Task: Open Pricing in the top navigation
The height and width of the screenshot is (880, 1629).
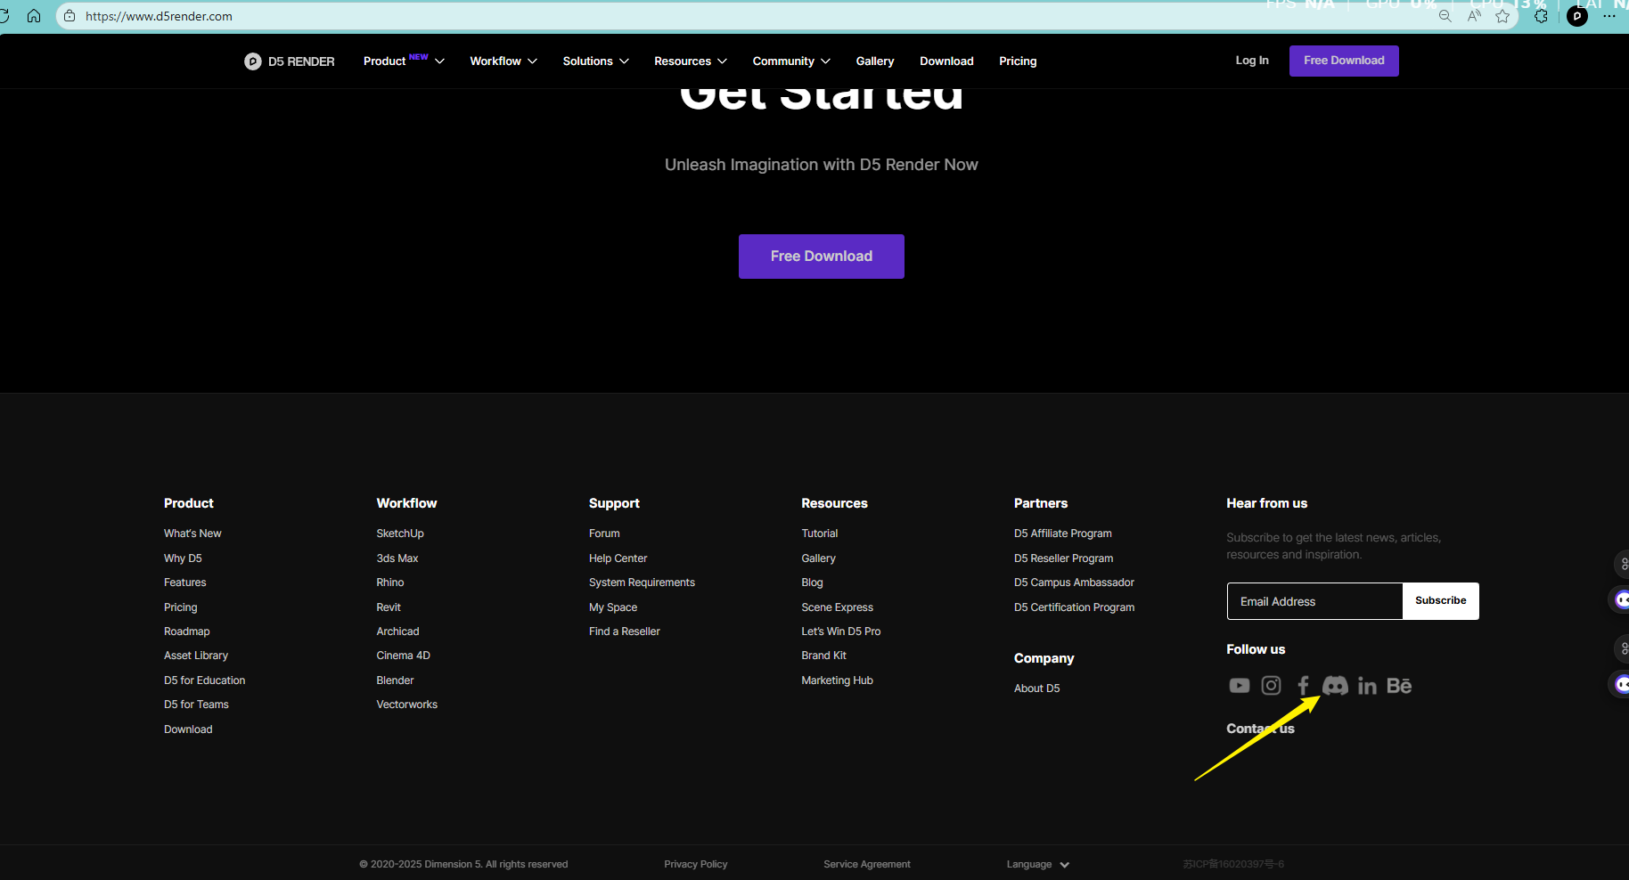Action: 1018,61
